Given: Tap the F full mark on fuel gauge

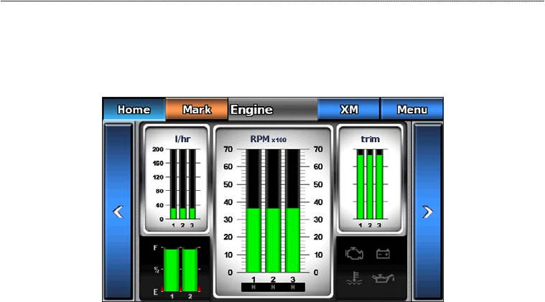Looking at the screenshot, I should pos(155,248).
